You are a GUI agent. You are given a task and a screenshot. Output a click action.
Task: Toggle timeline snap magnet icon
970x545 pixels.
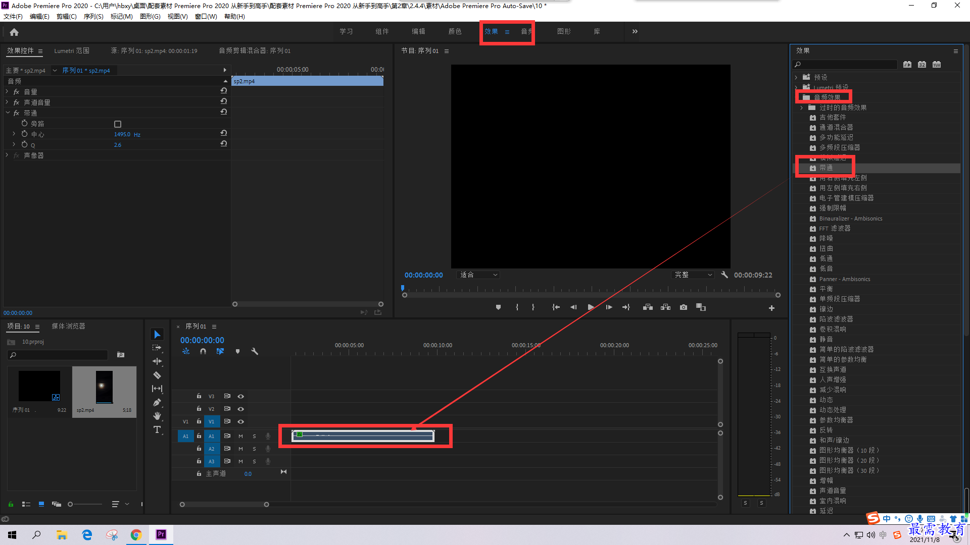[x=203, y=351]
